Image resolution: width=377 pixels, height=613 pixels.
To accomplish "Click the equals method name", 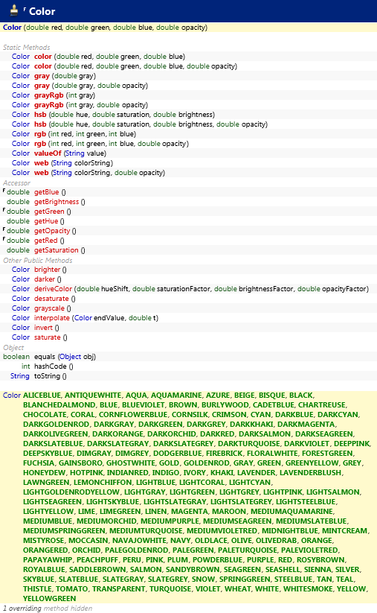I will click(x=45, y=357).
